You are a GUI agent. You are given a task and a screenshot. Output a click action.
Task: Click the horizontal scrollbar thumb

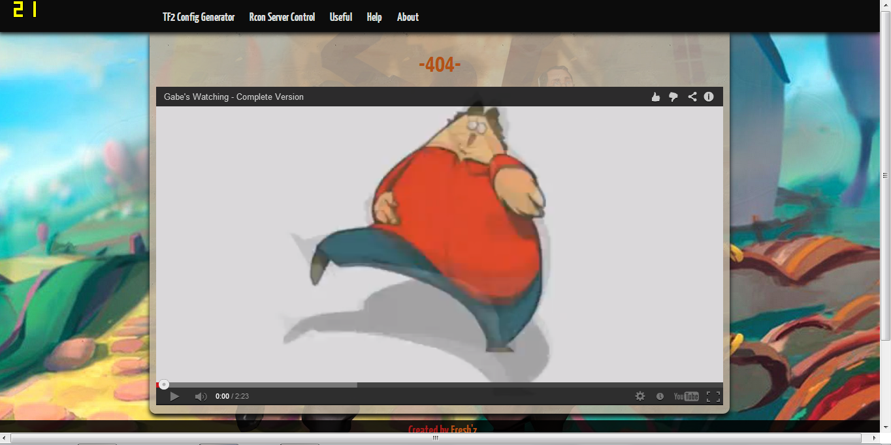(x=436, y=438)
